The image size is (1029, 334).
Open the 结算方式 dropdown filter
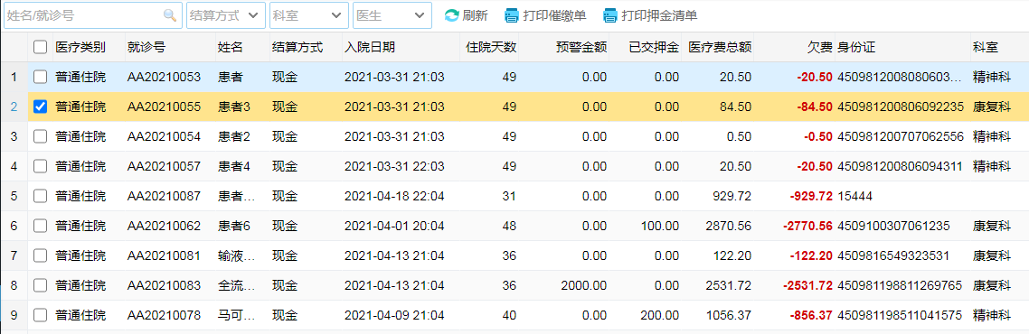[226, 15]
